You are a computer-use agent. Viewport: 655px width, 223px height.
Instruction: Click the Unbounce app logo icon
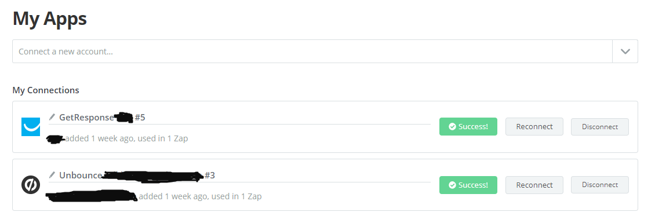click(31, 185)
